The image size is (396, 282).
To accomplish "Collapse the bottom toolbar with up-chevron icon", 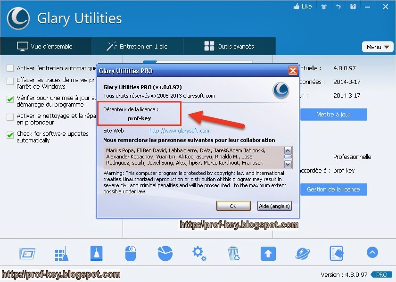I will pos(372,252).
